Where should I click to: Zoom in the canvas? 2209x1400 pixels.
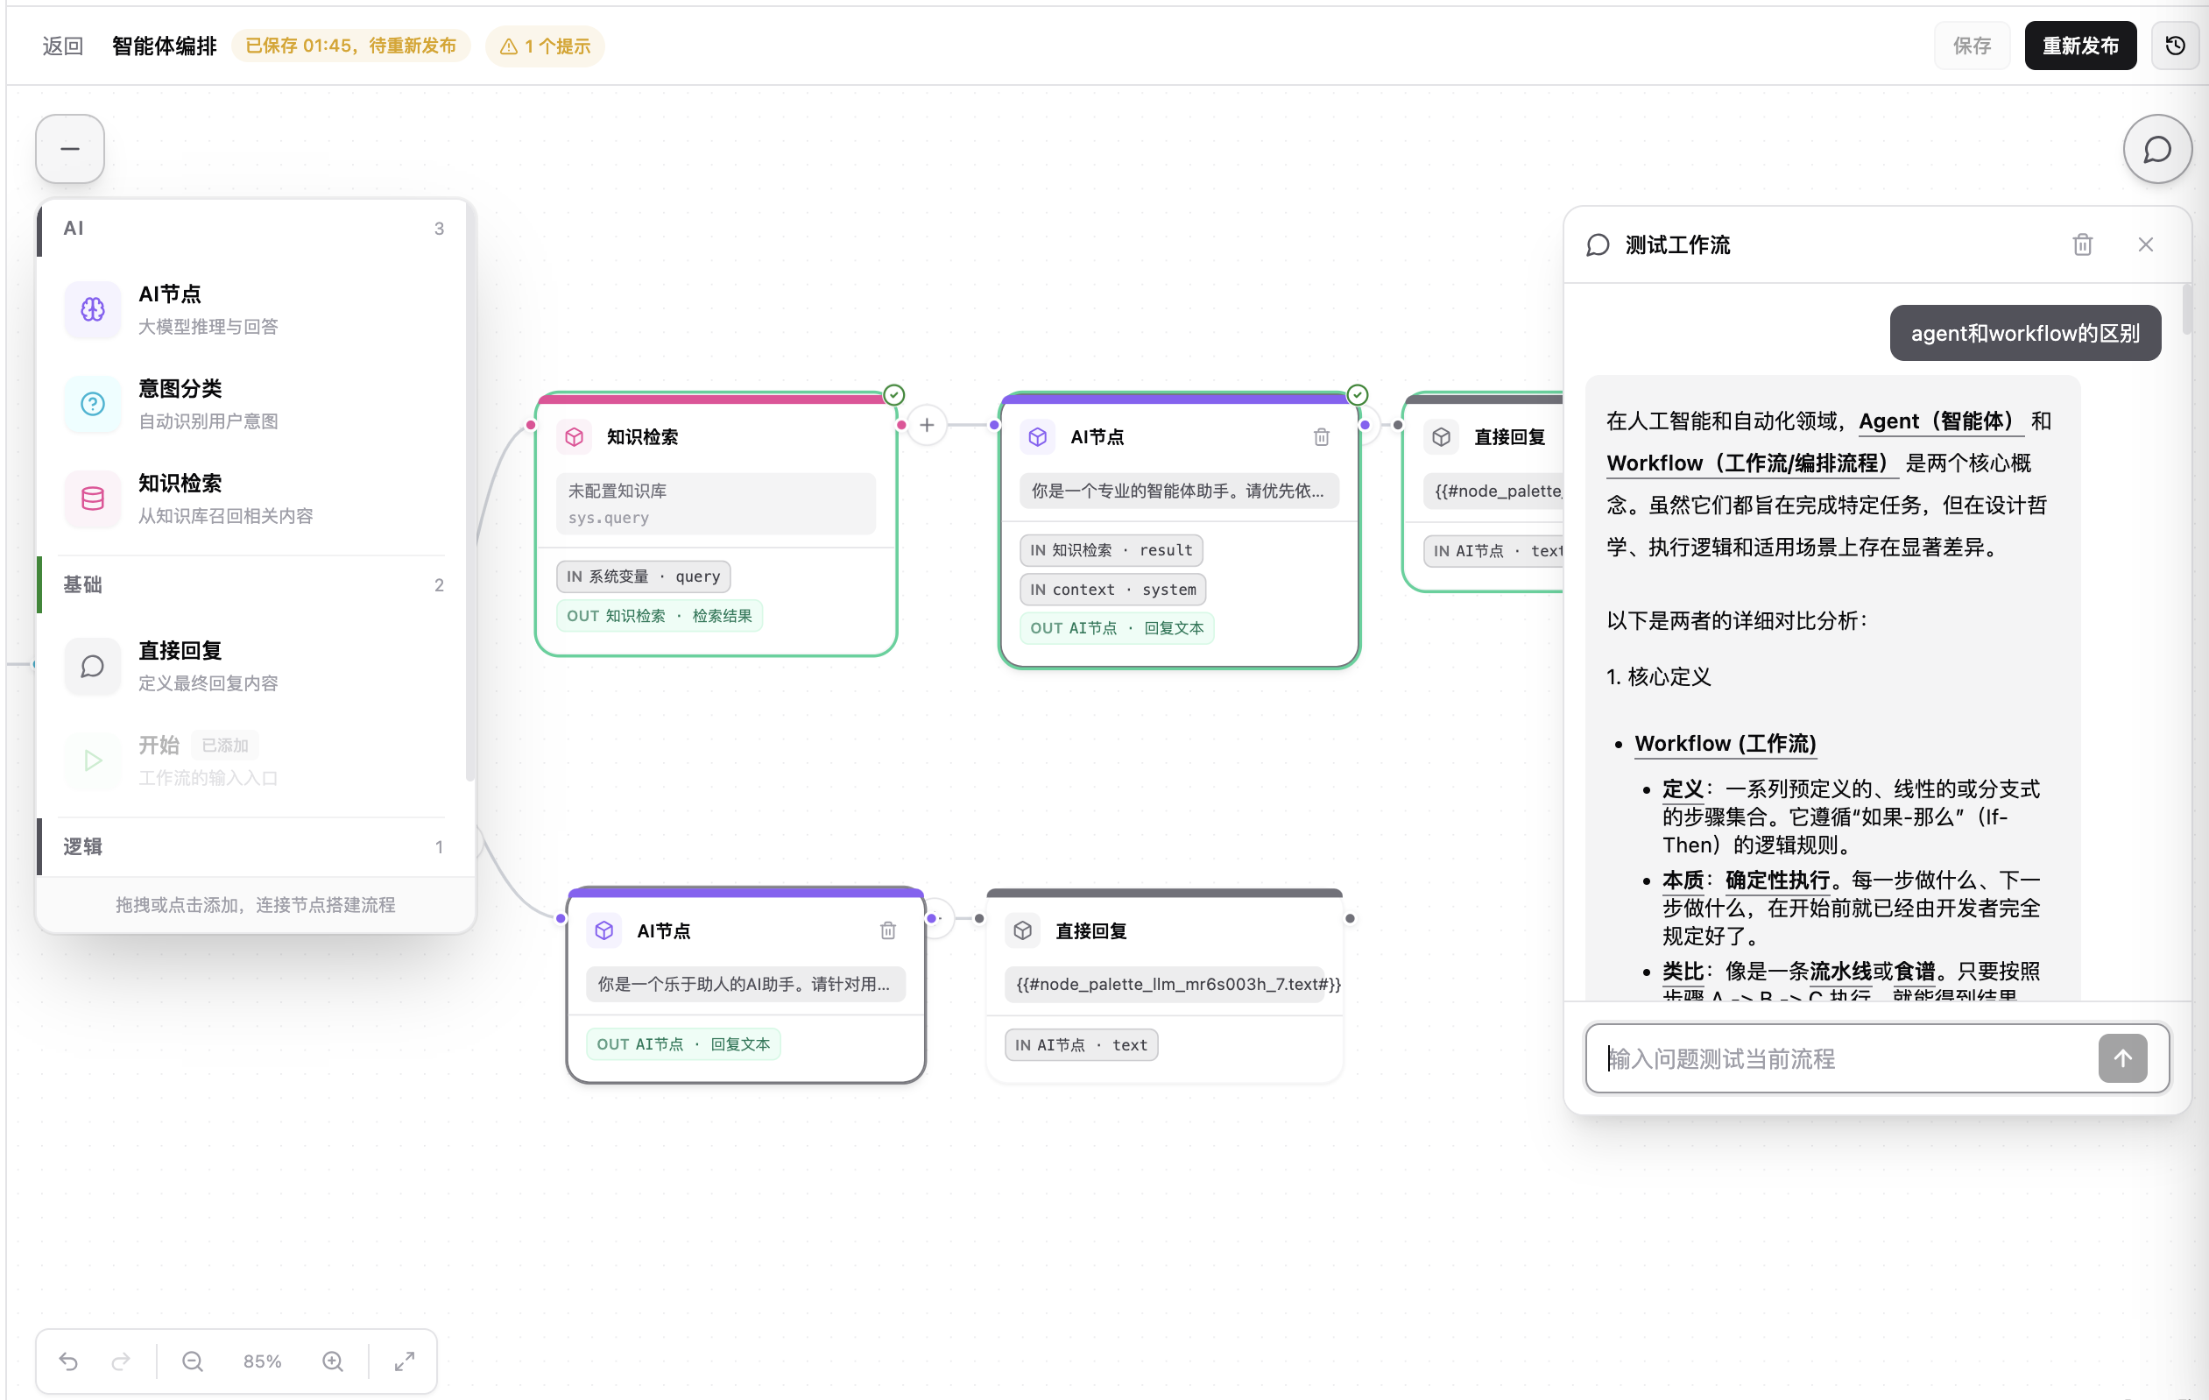click(333, 1361)
